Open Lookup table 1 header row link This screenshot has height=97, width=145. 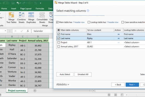coord(113,22)
